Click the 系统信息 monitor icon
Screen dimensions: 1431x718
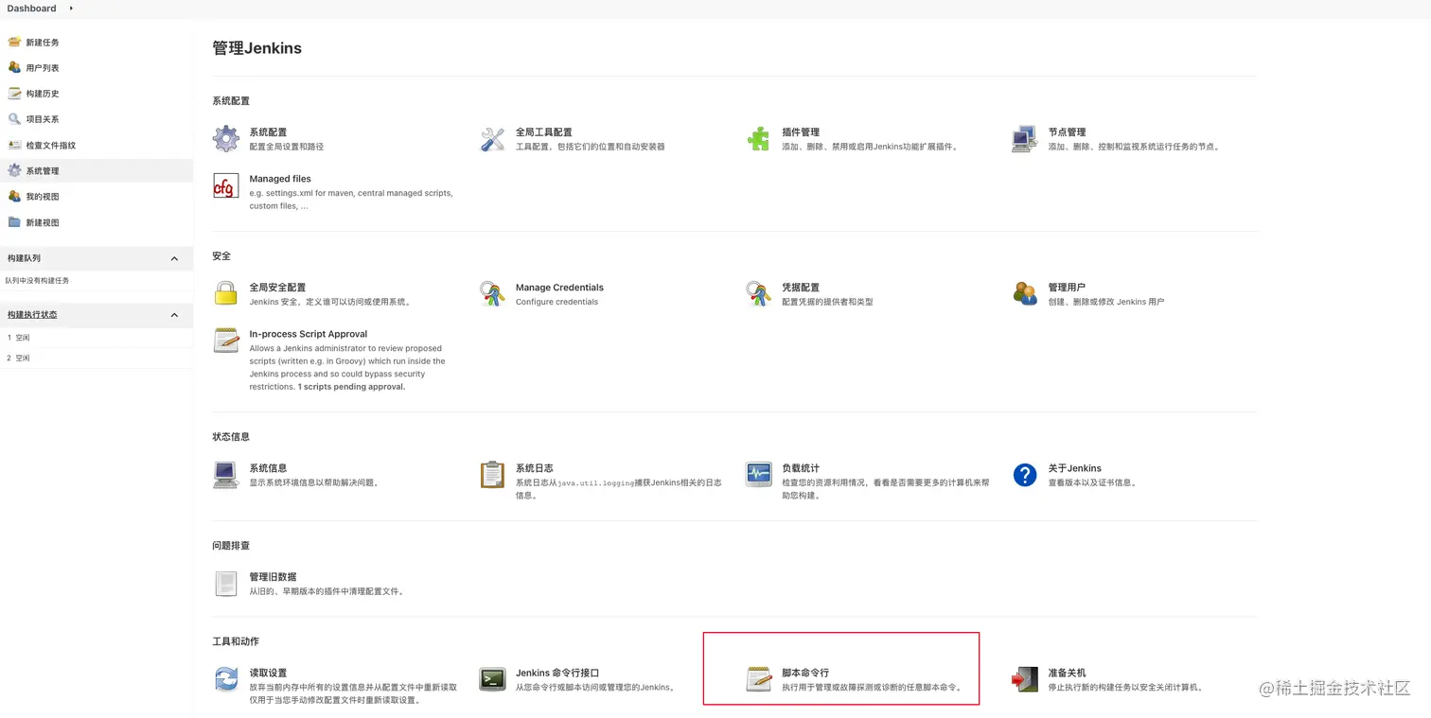point(225,475)
